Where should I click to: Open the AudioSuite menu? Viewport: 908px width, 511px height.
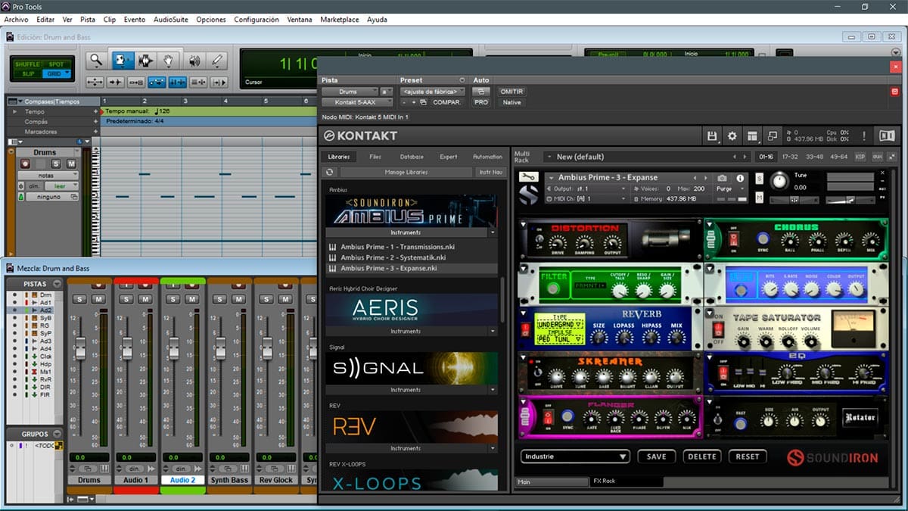pyautogui.click(x=171, y=19)
